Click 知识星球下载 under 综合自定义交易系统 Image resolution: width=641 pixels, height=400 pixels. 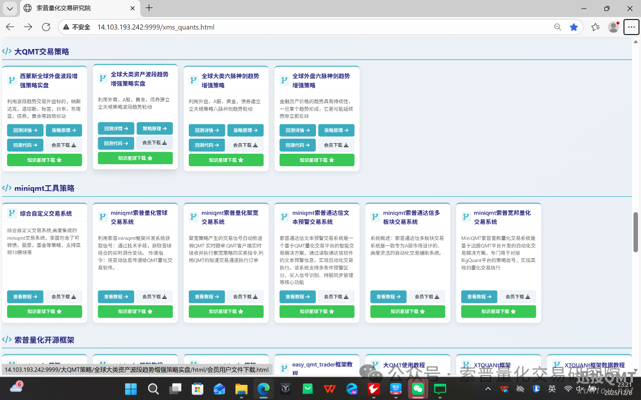coord(44,311)
